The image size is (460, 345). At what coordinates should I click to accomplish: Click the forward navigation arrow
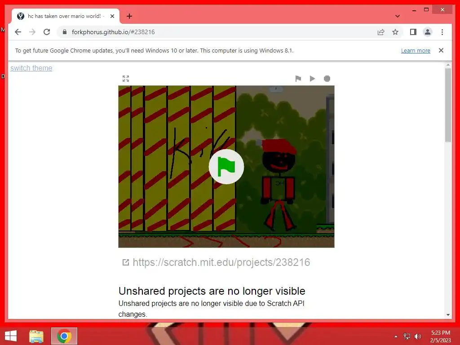click(32, 32)
